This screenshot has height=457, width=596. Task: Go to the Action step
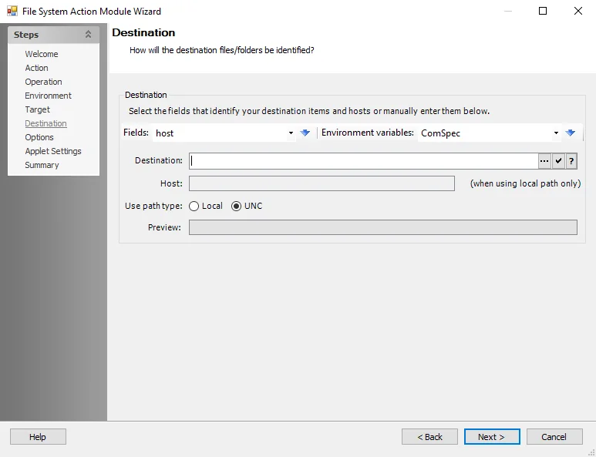(36, 68)
